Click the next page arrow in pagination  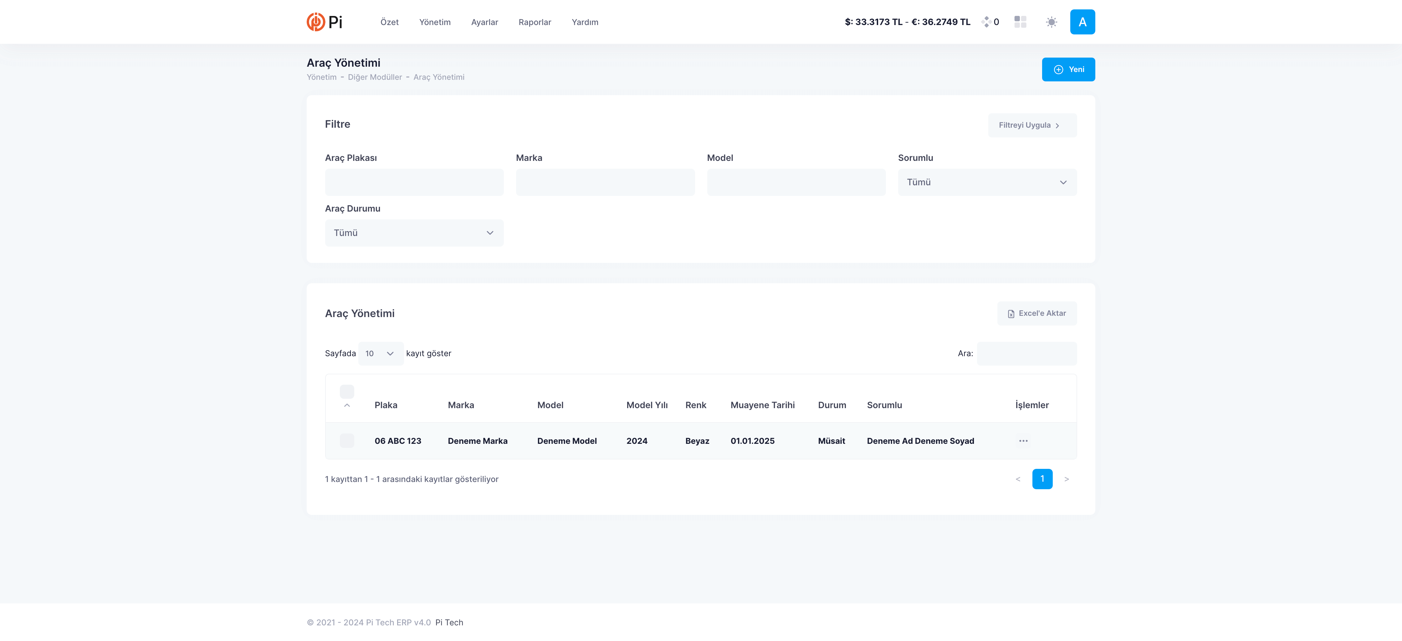(1066, 479)
